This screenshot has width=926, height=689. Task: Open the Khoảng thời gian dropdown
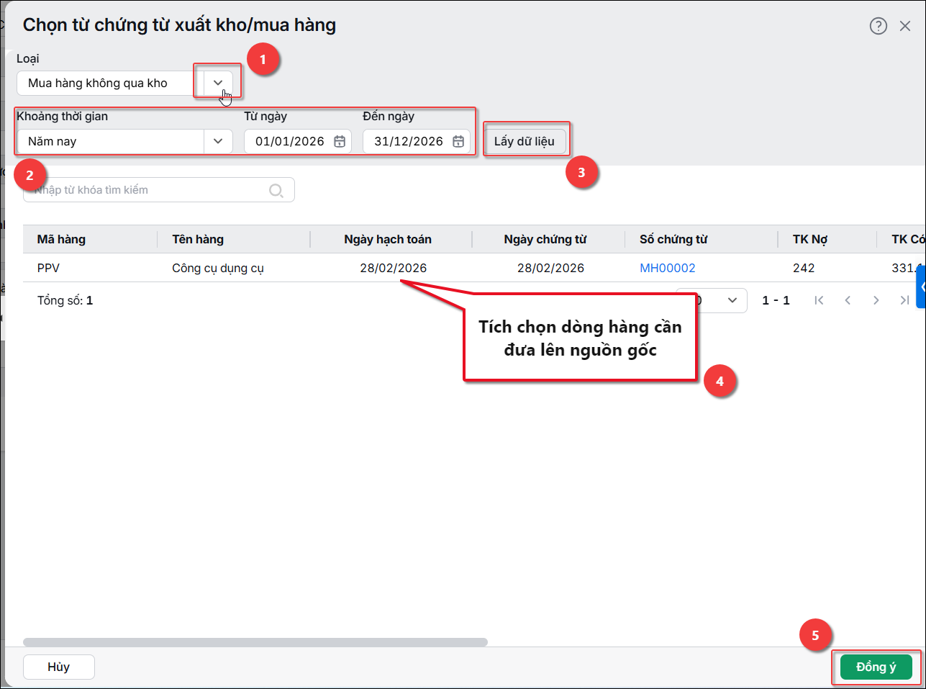tap(125, 141)
